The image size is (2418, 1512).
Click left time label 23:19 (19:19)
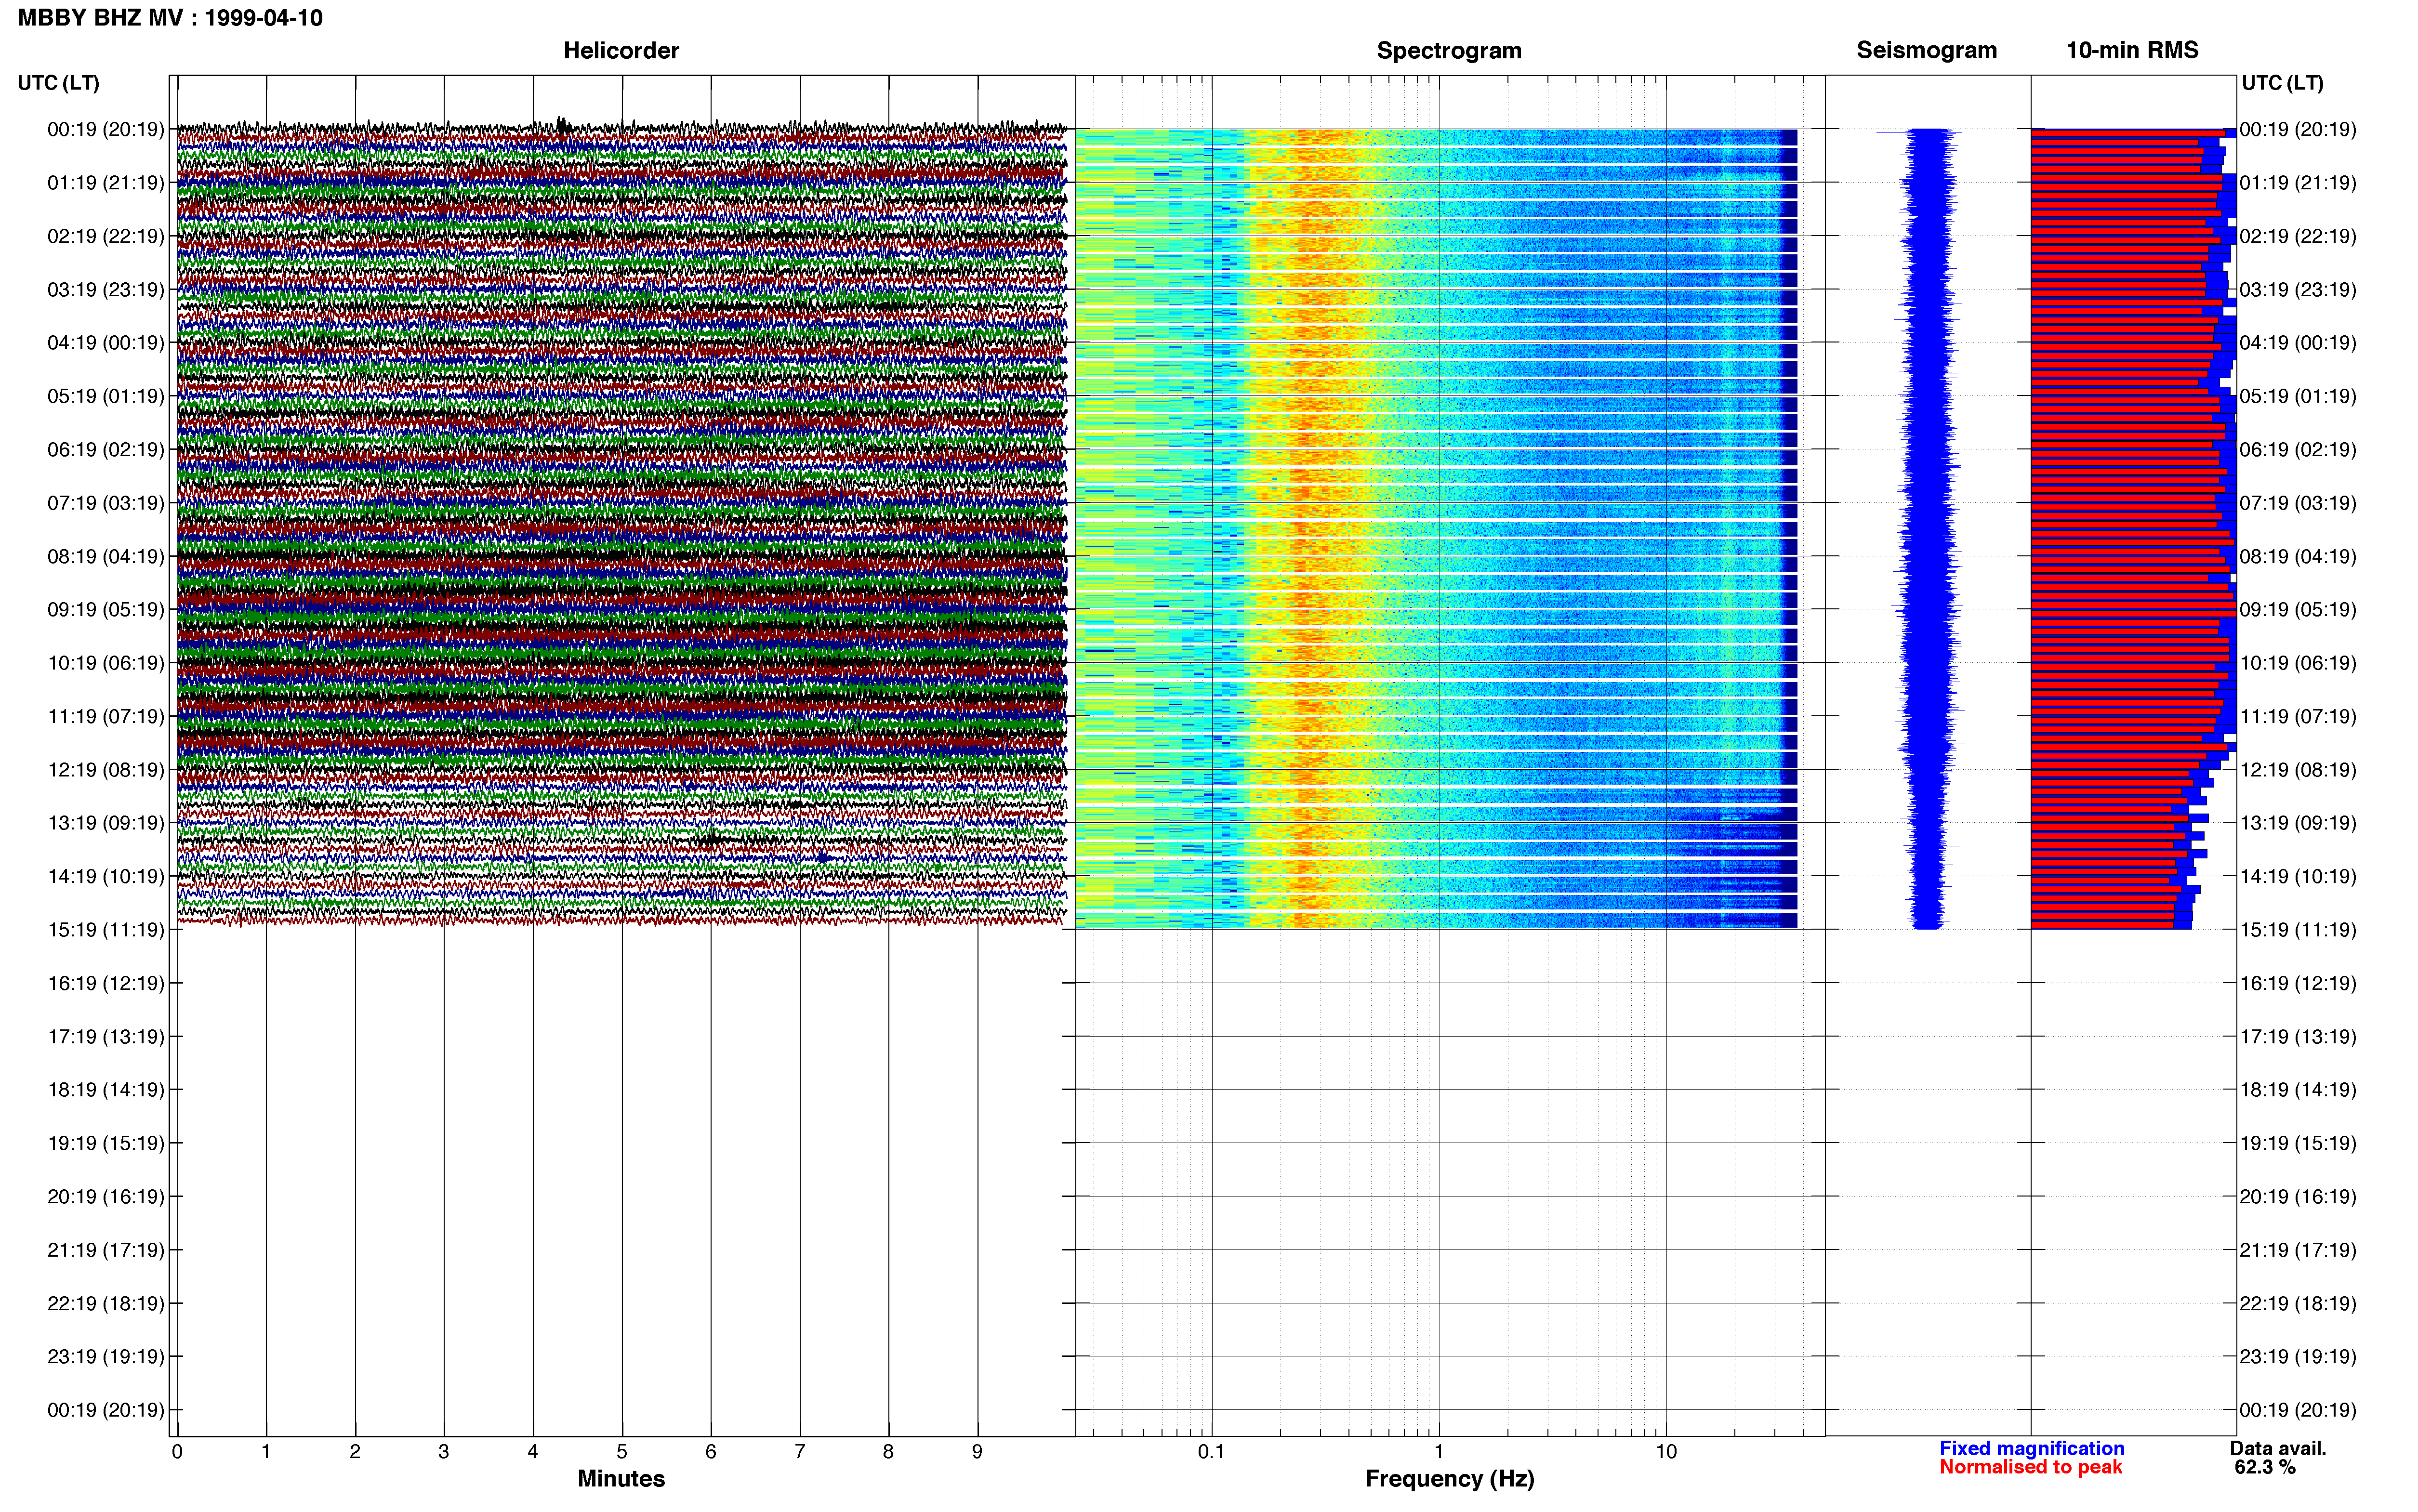106,1357
